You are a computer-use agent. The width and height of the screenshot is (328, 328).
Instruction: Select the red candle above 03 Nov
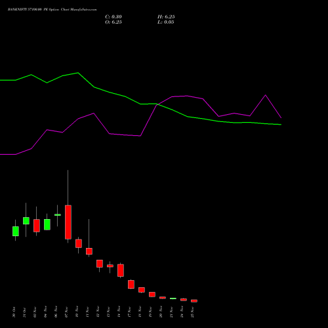37,226
